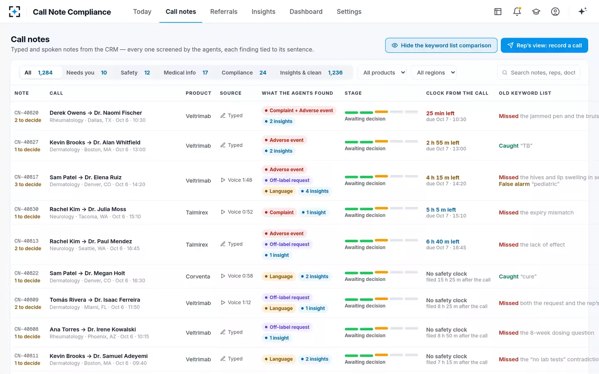The image size is (599, 374).
Task: Switch to the Today tab
Action: (x=142, y=12)
